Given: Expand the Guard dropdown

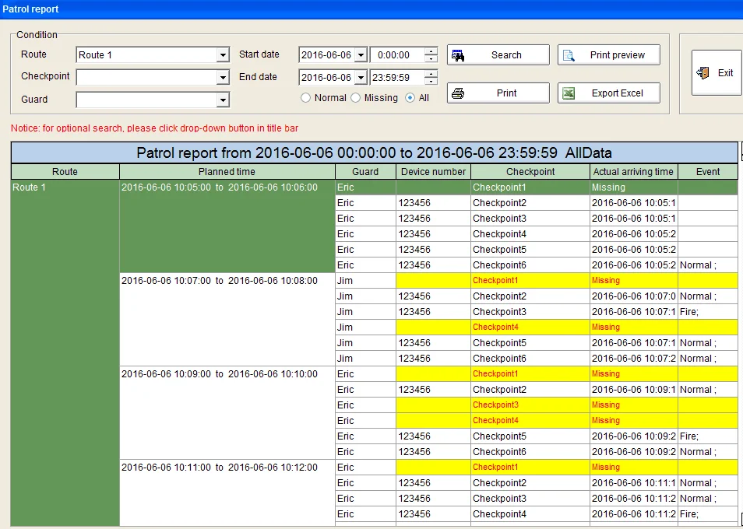Looking at the screenshot, I should pos(223,100).
